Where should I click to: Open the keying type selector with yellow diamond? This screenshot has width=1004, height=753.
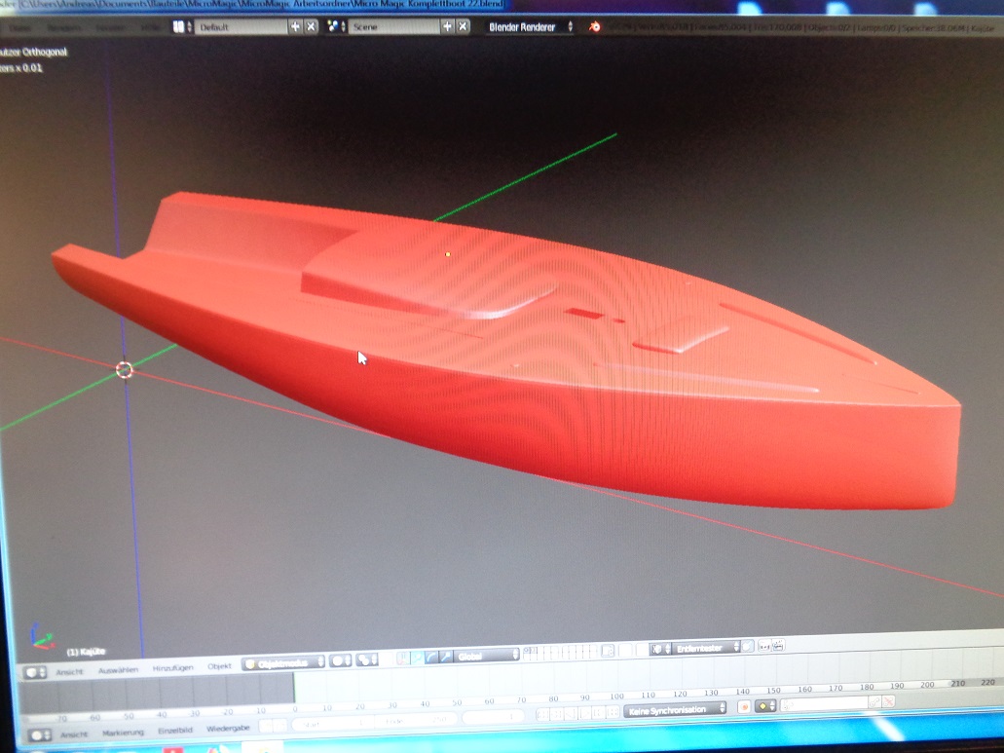click(x=765, y=706)
